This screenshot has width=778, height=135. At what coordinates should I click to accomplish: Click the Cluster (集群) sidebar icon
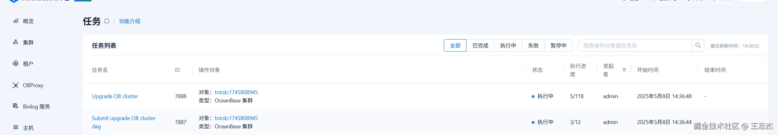16,42
